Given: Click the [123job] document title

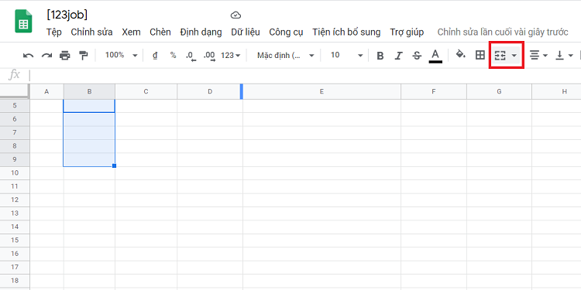Looking at the screenshot, I should (x=67, y=15).
